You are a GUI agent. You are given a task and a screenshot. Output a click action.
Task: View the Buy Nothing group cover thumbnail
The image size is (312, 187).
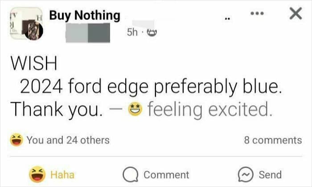click(x=26, y=23)
